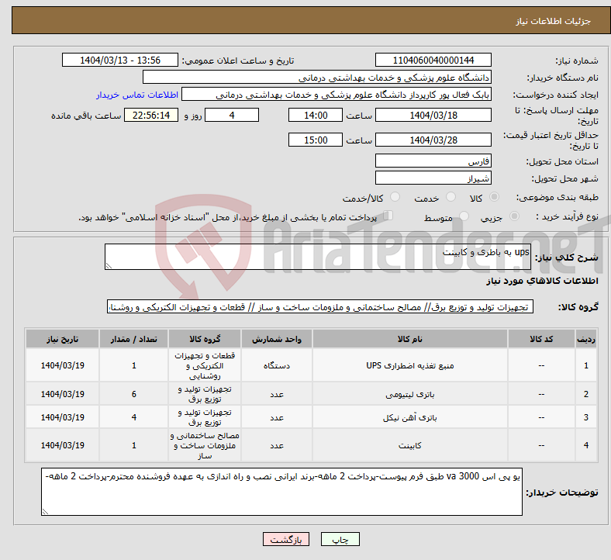Click the بازگشت back button
The width and height of the screenshot is (611, 560).
click(286, 539)
